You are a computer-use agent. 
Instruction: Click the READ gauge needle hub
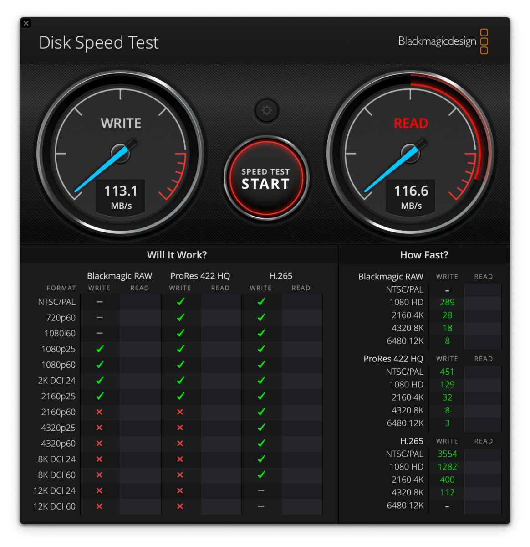(x=410, y=153)
